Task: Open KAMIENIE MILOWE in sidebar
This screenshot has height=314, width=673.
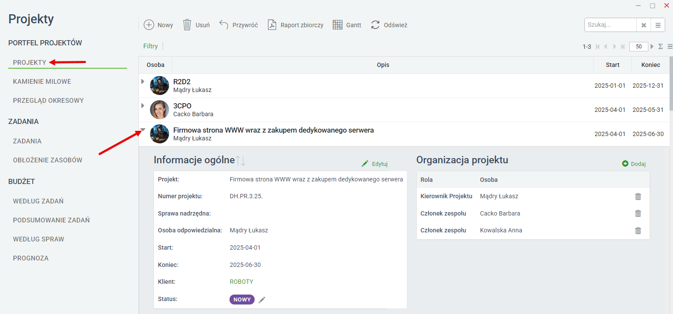Action: [42, 82]
